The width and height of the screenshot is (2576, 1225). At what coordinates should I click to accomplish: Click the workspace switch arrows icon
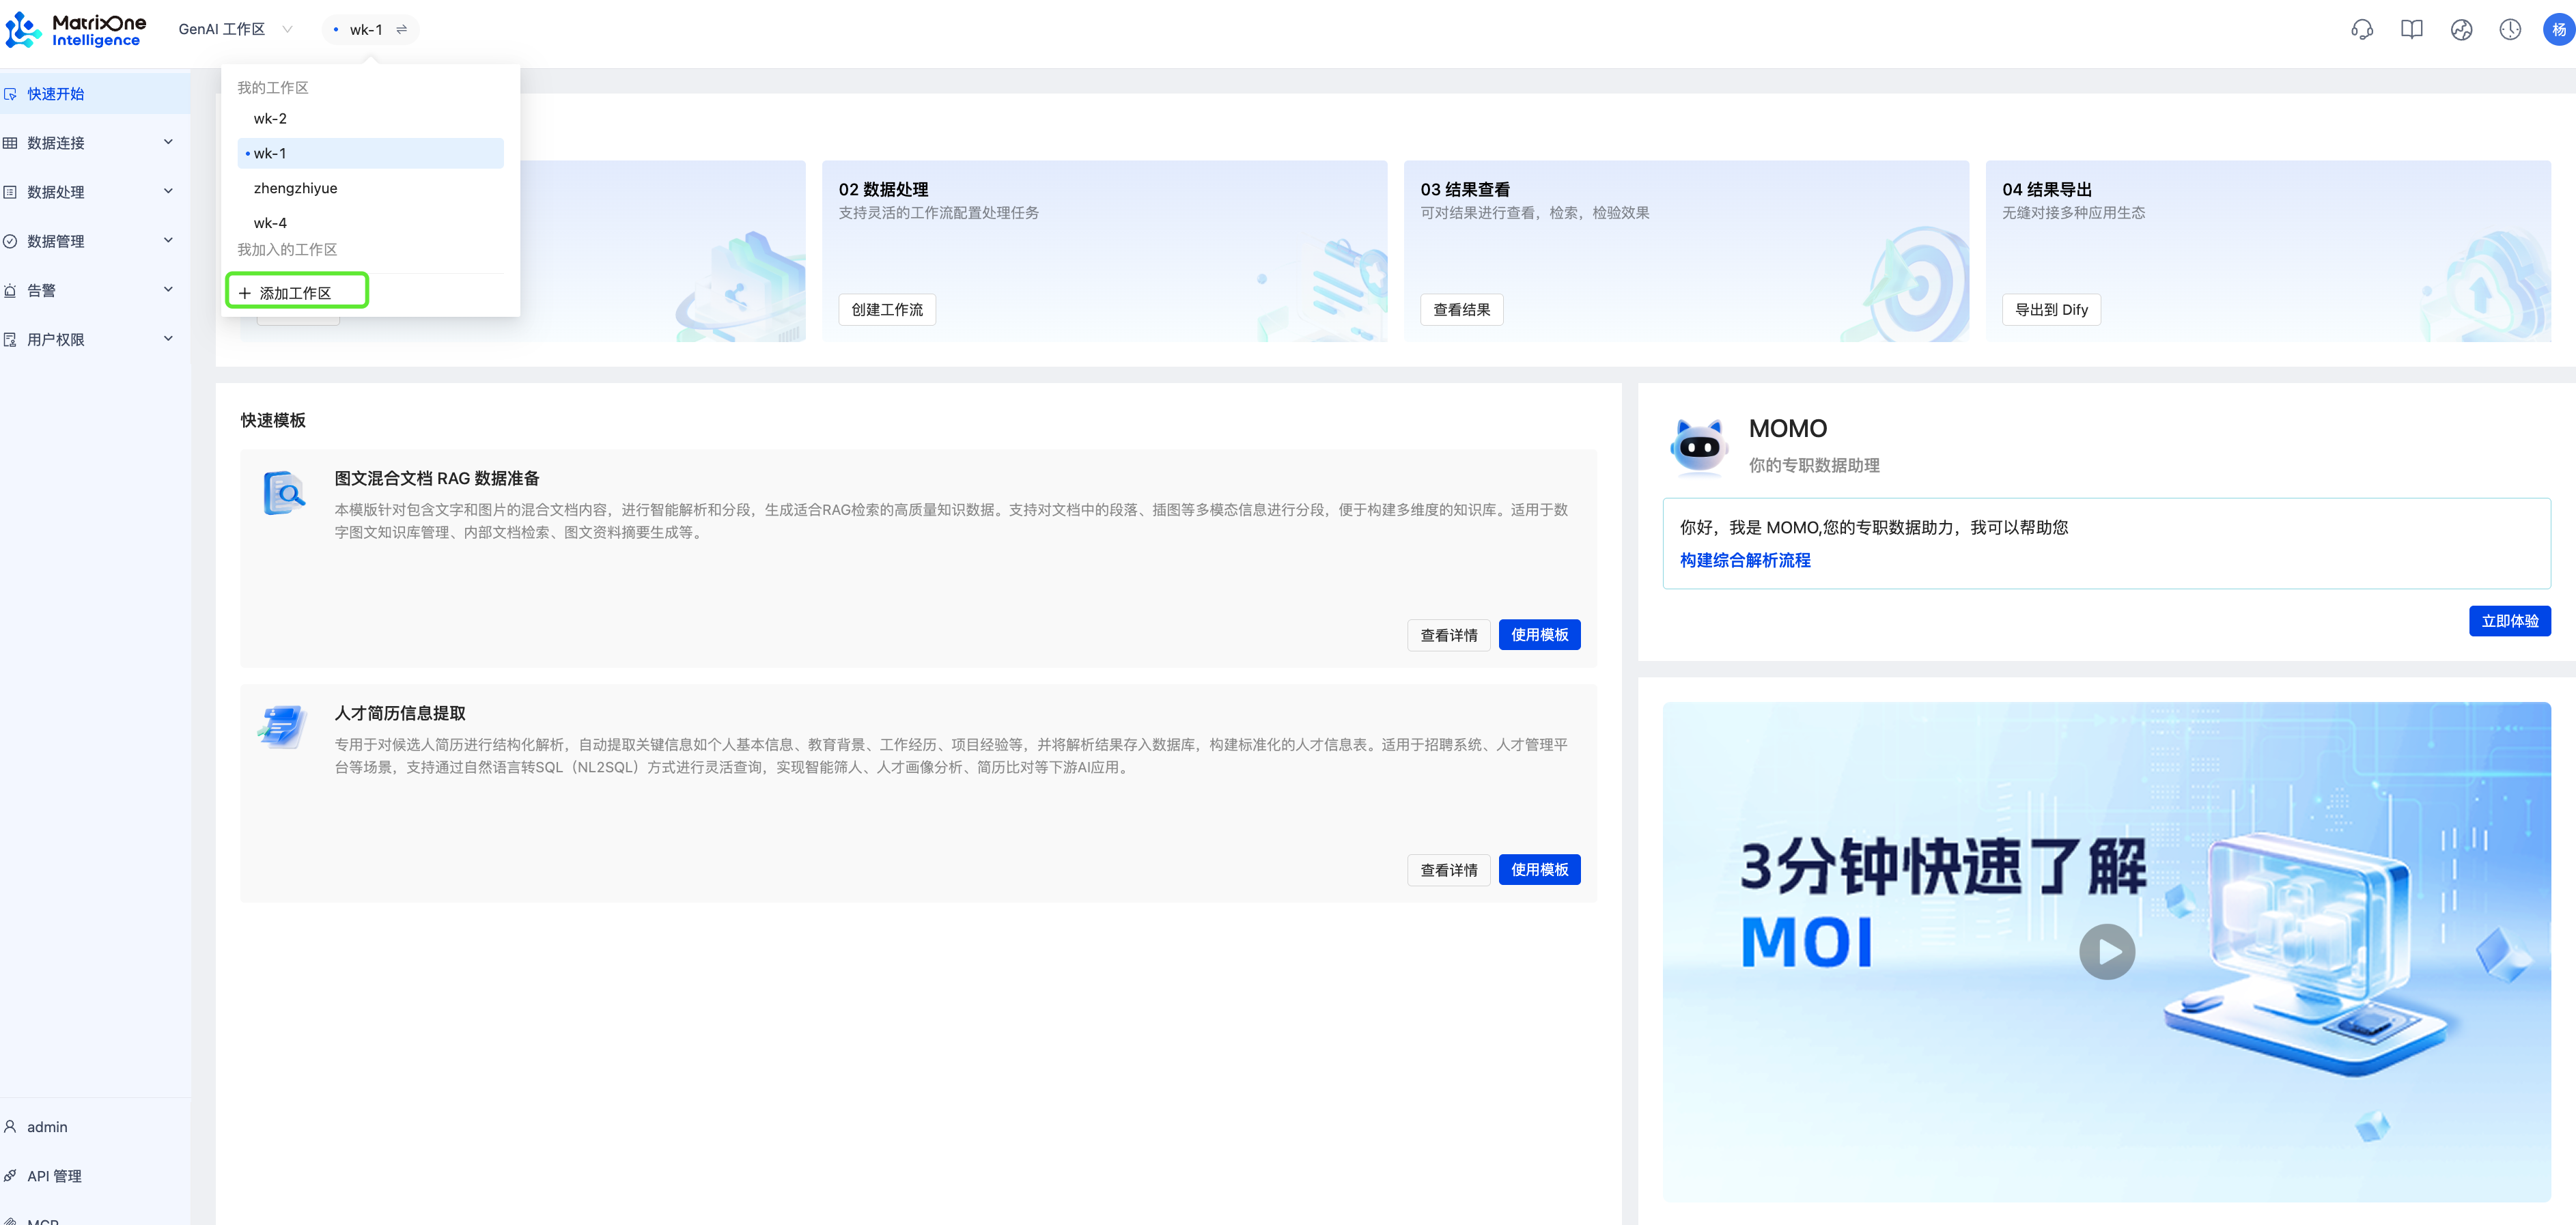coord(402,30)
